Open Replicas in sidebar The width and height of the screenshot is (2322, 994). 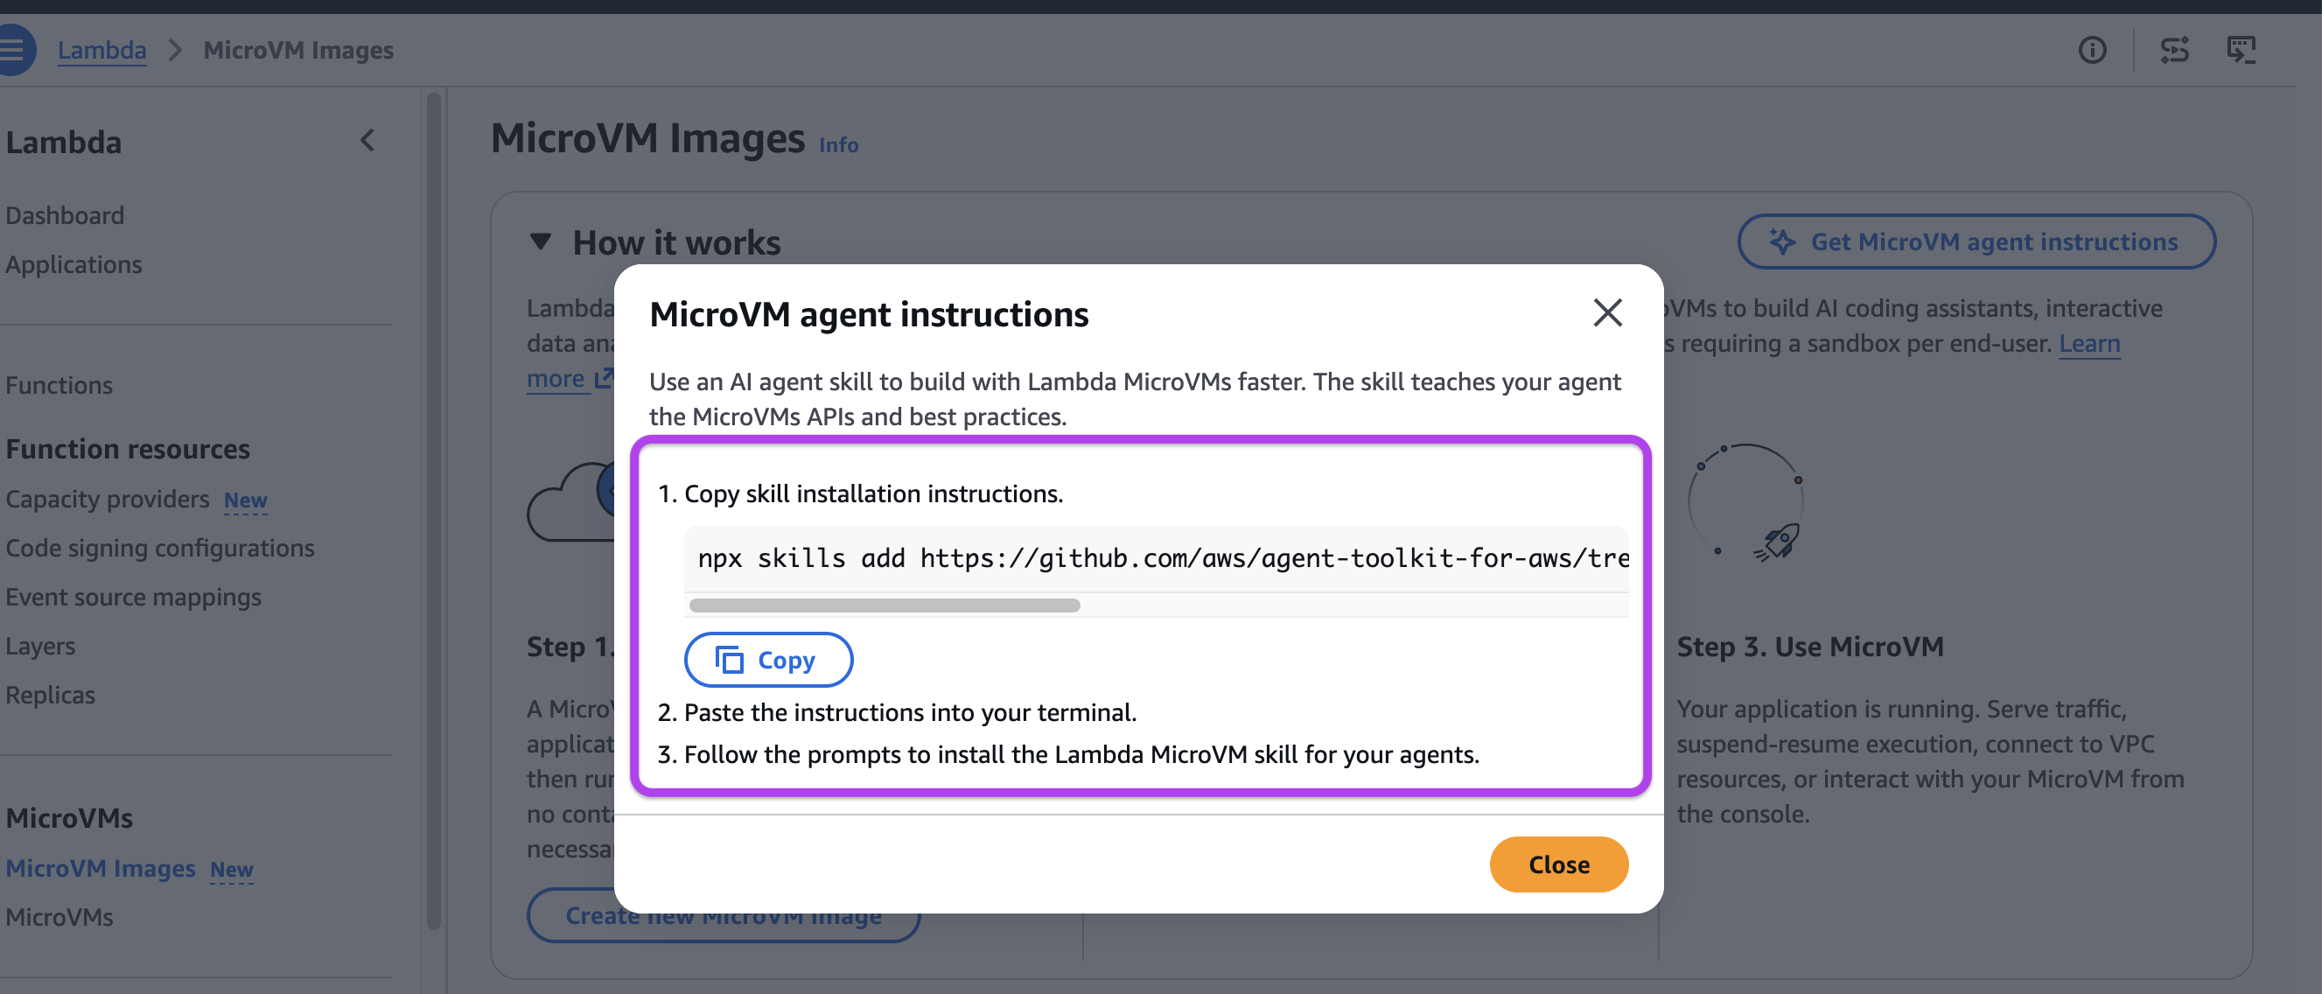51,696
